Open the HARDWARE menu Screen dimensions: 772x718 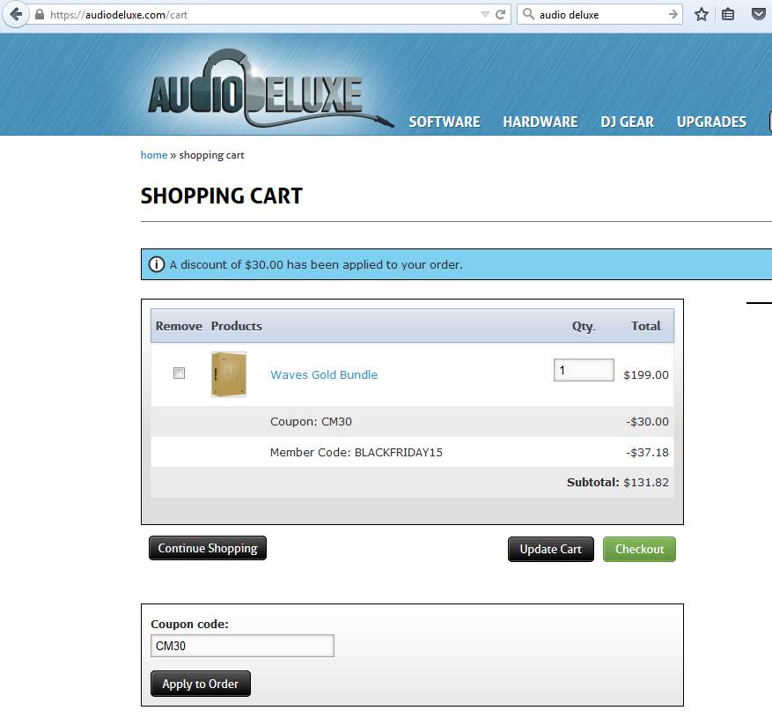click(x=540, y=122)
